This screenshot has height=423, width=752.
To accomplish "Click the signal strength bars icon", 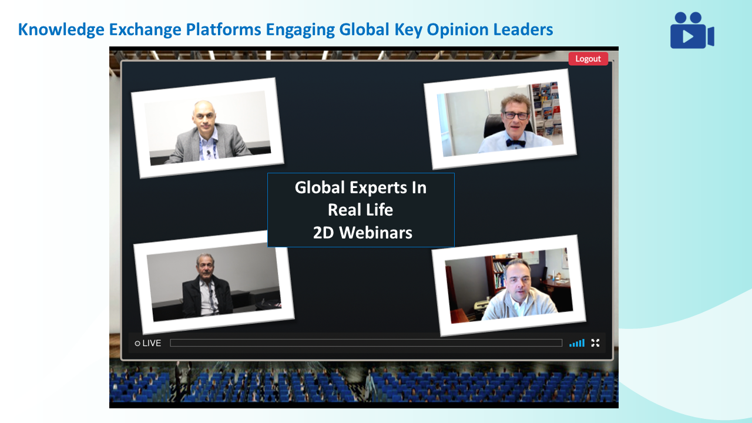I will tap(577, 343).
